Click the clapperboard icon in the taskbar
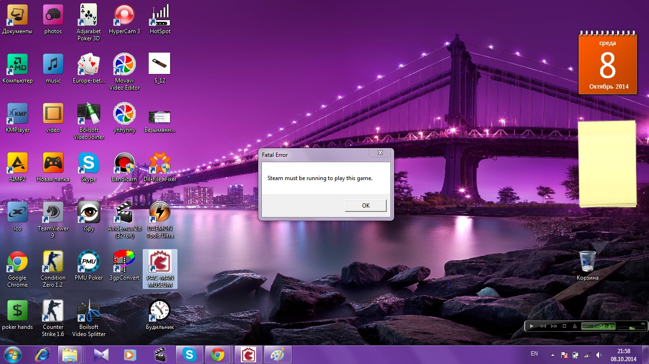649x364 pixels. pyautogui.click(x=160, y=355)
